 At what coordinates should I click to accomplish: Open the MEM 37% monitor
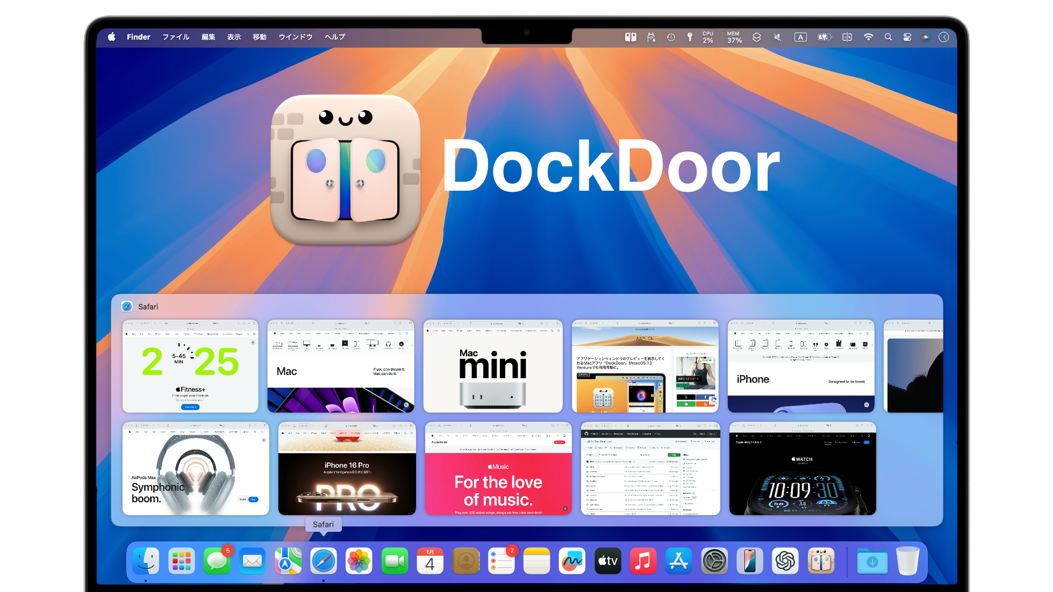point(734,37)
